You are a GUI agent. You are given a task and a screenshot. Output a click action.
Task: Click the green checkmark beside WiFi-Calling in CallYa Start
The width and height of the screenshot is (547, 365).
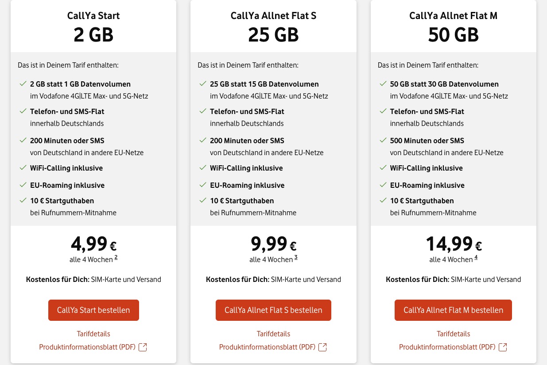point(23,167)
